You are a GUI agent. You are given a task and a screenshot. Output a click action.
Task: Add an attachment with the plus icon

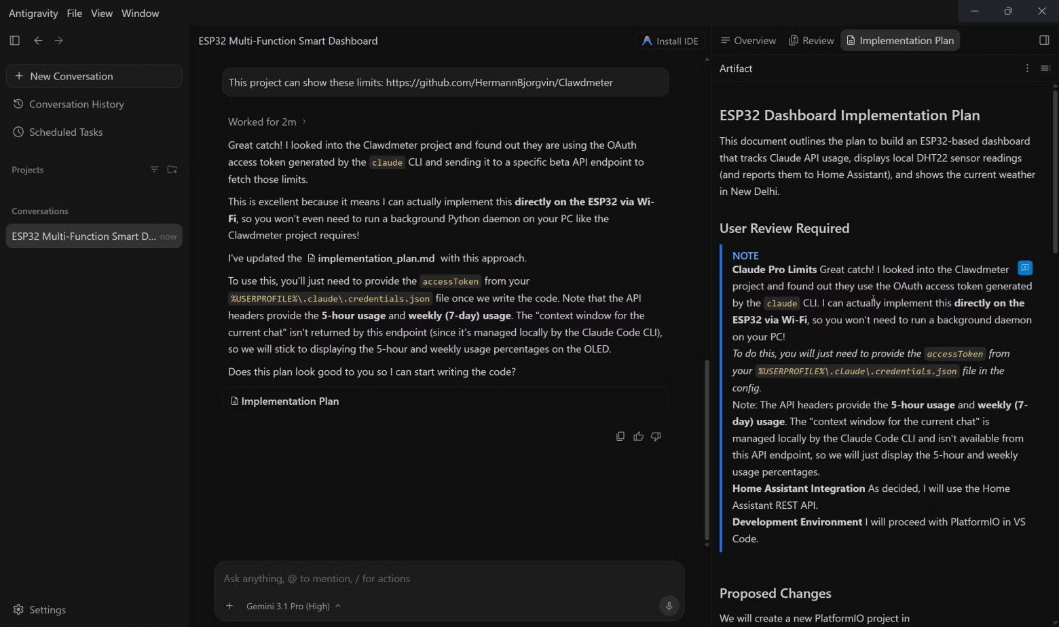click(x=229, y=606)
